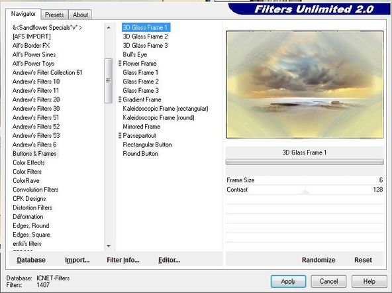Click the icon beside Passepartout
The width and height of the screenshot is (392, 293).
click(x=120, y=136)
